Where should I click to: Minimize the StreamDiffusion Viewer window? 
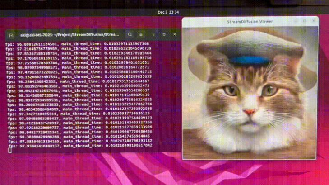tap(295, 21)
